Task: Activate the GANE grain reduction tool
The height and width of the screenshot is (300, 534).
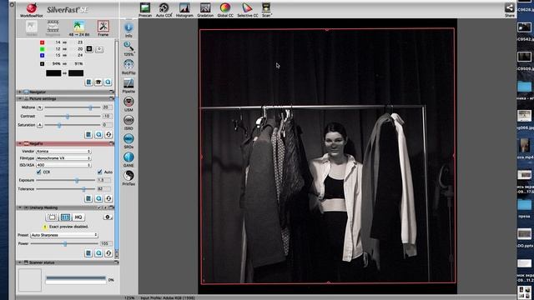Action: point(128,159)
